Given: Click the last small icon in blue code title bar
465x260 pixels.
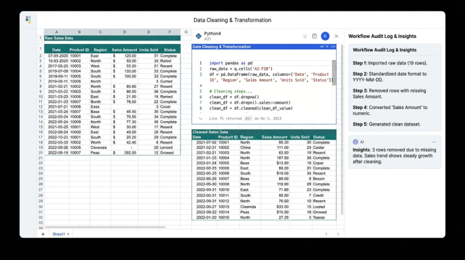Looking at the screenshot, I should 333,47.
